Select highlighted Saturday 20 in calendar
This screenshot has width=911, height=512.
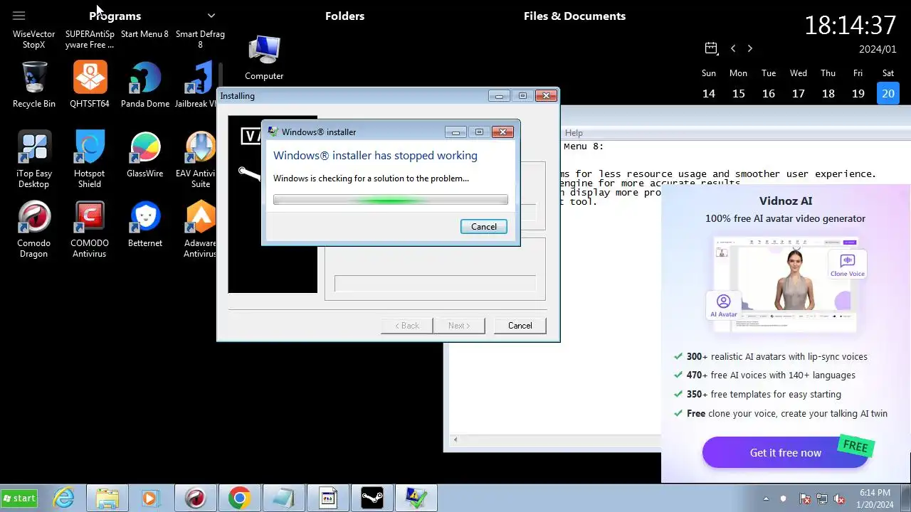(888, 93)
